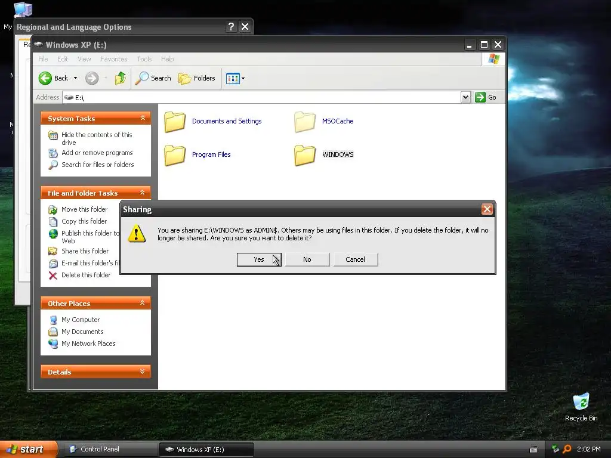611x458 pixels.
Task: Click the Copy this folder icon
Action: click(53, 222)
